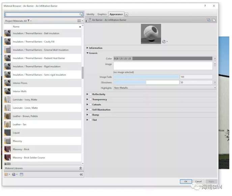Add a new asset tab with plus
The width and height of the screenshot is (232, 196).
pos(126,15)
